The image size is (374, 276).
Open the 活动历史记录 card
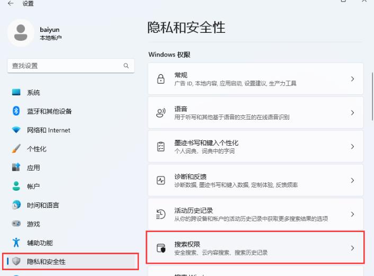tap(256, 214)
